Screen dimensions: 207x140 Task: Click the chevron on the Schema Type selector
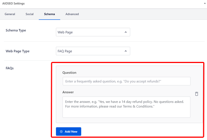pyautogui.click(x=126, y=32)
